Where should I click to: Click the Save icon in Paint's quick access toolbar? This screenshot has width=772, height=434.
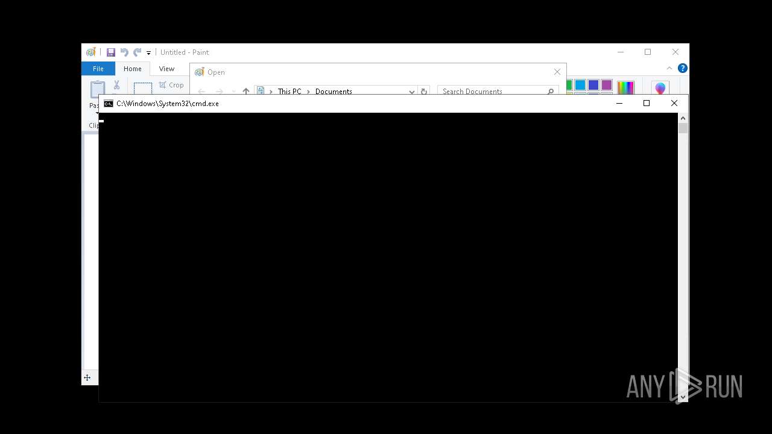coord(111,52)
